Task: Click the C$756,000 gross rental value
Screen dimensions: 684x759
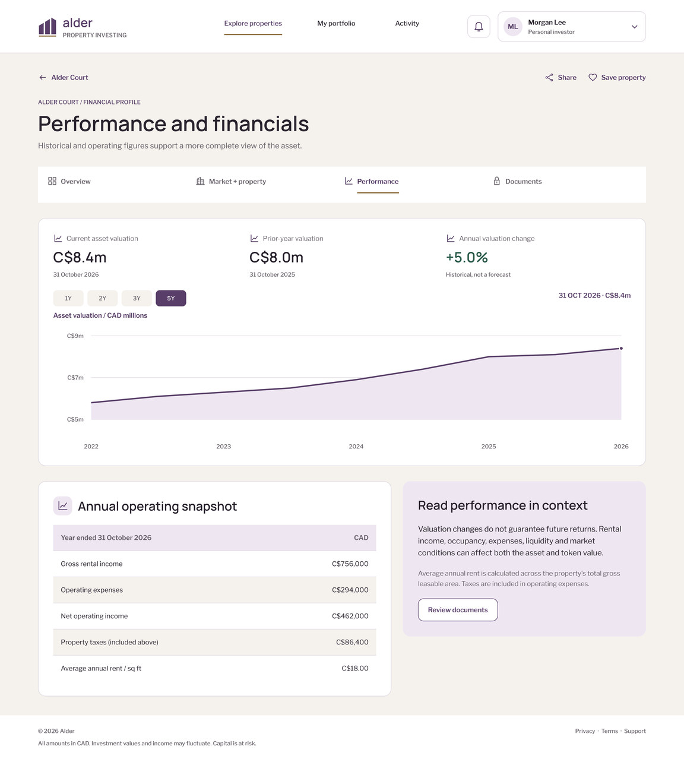Action: (350, 564)
